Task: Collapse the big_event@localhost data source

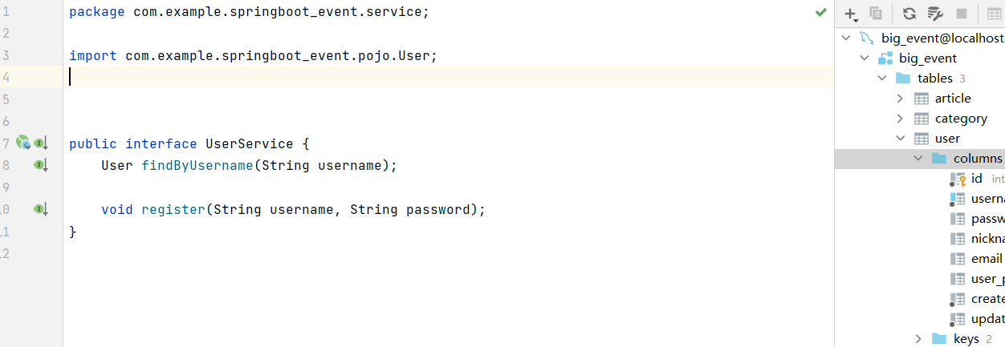Action: [x=846, y=38]
